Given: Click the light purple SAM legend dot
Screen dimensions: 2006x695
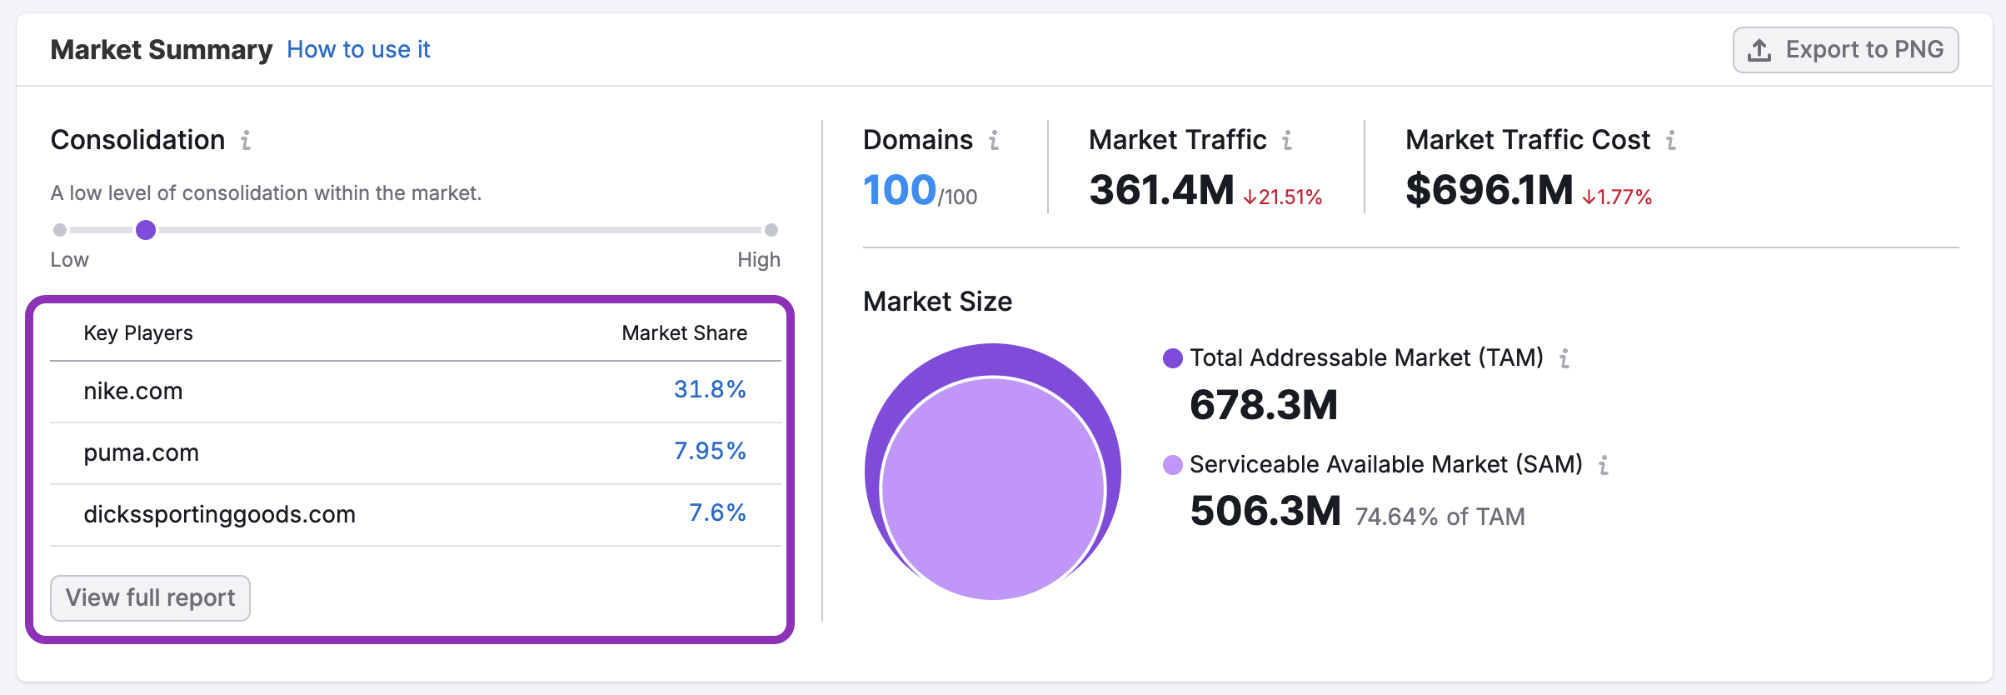Looking at the screenshot, I should pyautogui.click(x=1173, y=465).
